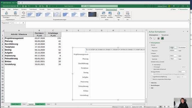This screenshot has height=108, width=192.
Task: Open the Datei menu tab
Action: [3, 9]
